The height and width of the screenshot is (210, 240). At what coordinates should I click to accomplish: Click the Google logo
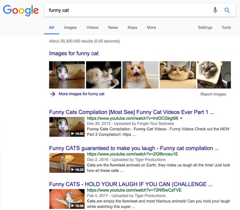pos(21,10)
